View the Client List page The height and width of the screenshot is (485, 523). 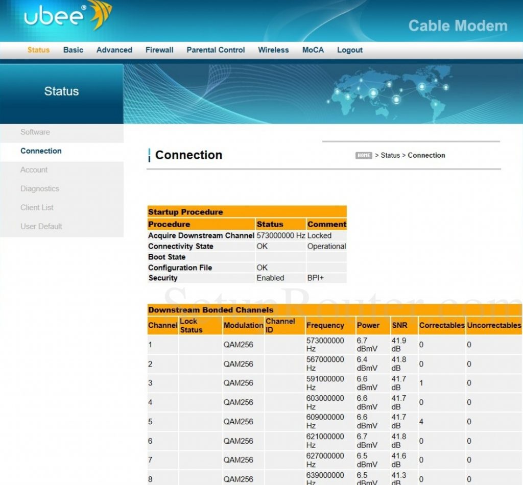pos(37,207)
